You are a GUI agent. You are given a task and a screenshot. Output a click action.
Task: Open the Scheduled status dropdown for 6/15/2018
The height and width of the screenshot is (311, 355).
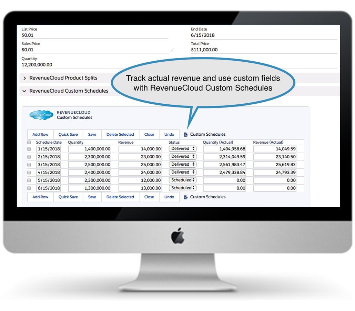click(182, 188)
